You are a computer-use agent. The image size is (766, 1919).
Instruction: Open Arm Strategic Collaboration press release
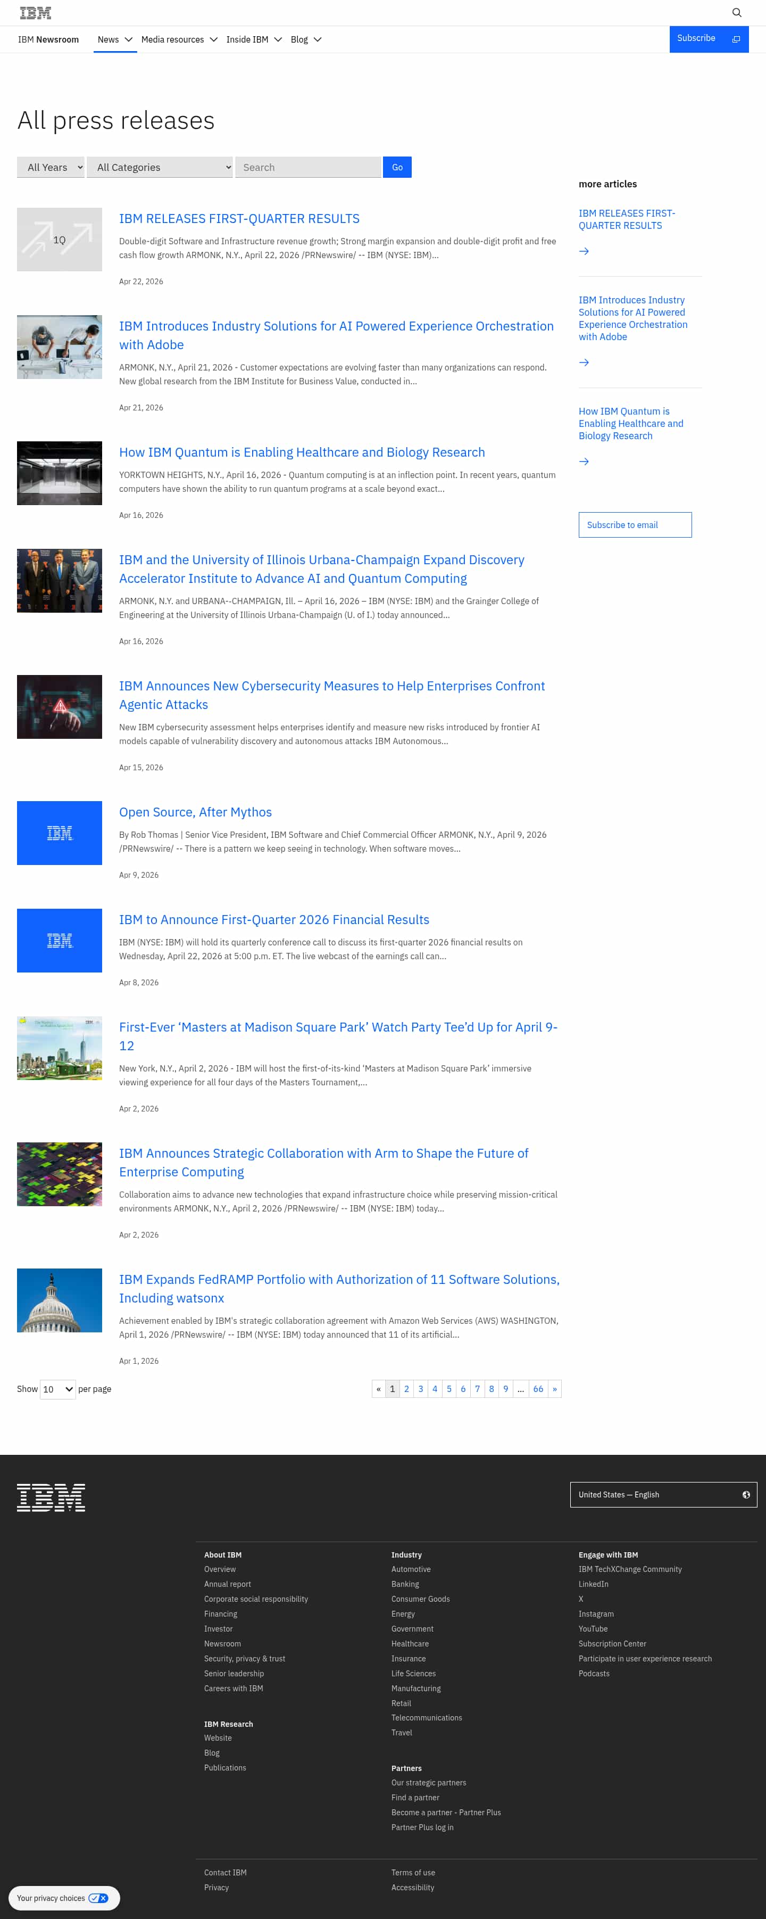click(324, 1162)
